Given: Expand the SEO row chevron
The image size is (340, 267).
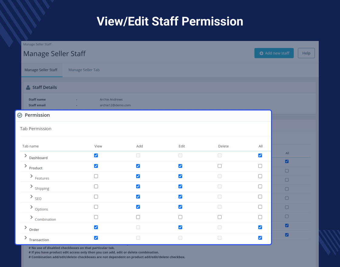Looking at the screenshot, I should click(32, 197).
